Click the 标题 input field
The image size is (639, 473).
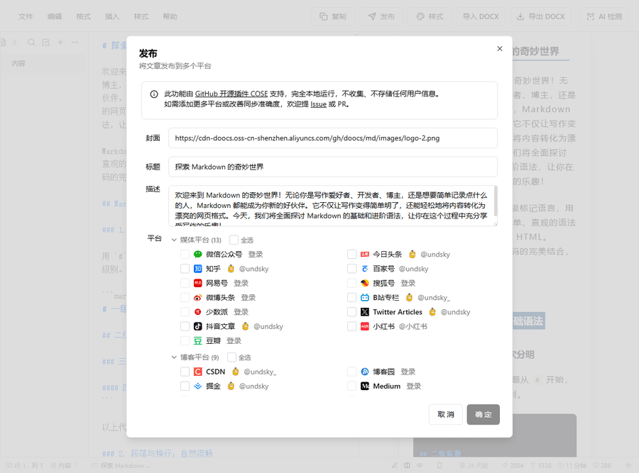point(333,167)
